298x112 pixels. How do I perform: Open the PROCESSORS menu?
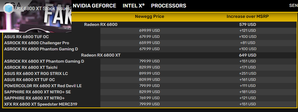click(x=169, y=6)
